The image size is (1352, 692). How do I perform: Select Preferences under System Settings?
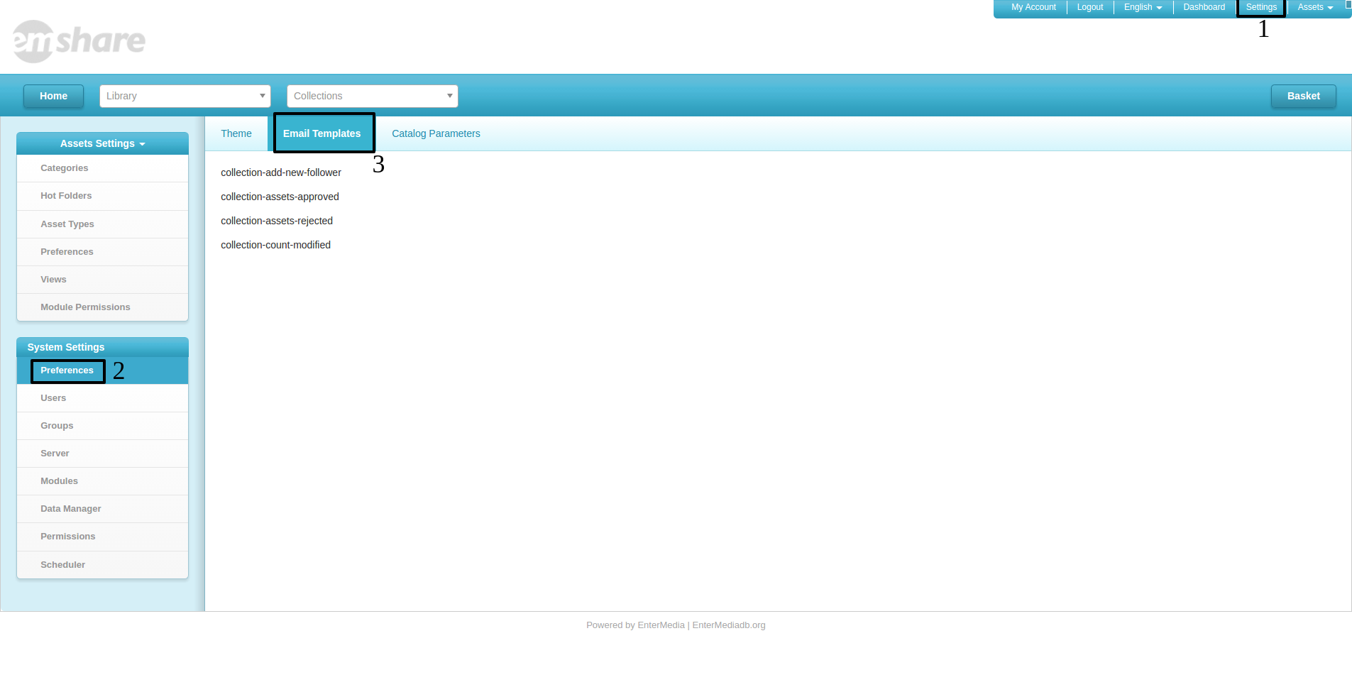click(103, 370)
